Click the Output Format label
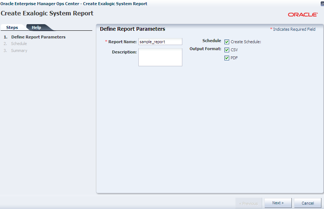 [x=205, y=49]
